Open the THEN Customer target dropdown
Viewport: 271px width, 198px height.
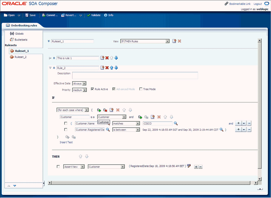(106, 167)
